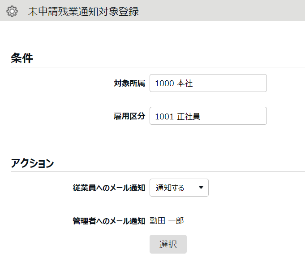Viewport: 305px width, 272px height.
Task: Click the アクション section heading
Action: click(x=32, y=163)
